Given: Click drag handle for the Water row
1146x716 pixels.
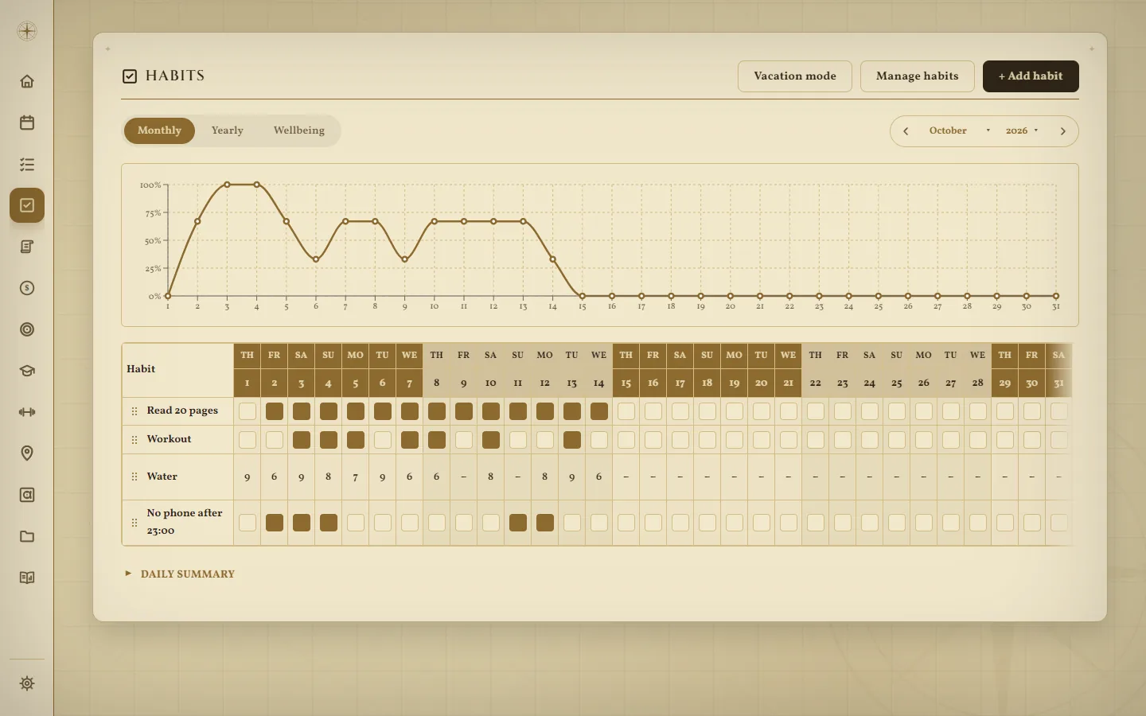Looking at the screenshot, I should tap(134, 477).
